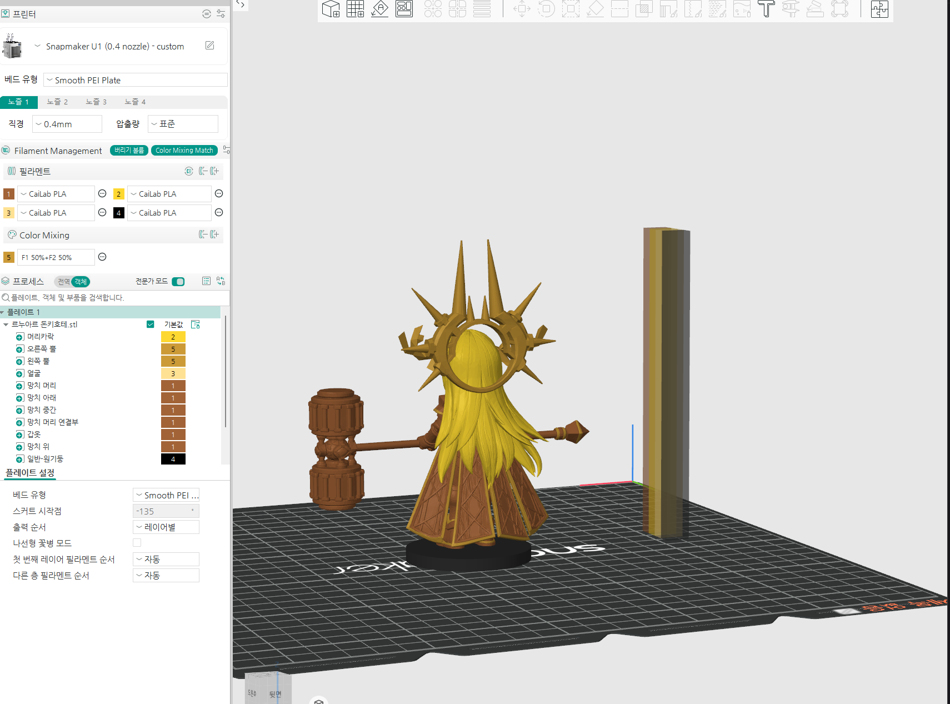Select the Lay on face tool
The image size is (950, 704).
click(x=595, y=9)
